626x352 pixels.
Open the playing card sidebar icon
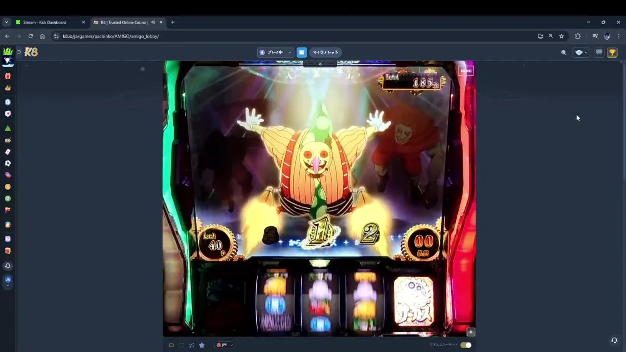pos(7,152)
